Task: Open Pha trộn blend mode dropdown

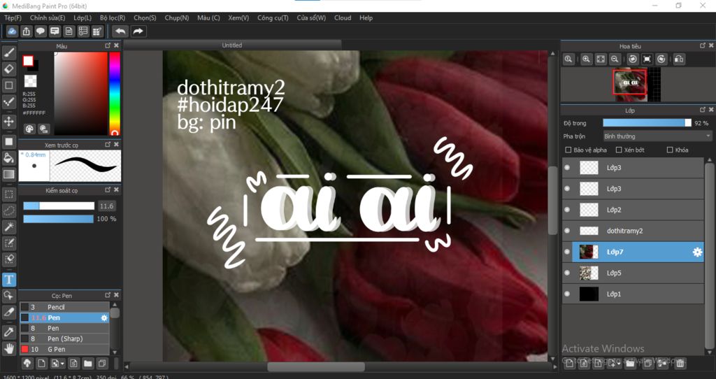Action: click(657, 136)
